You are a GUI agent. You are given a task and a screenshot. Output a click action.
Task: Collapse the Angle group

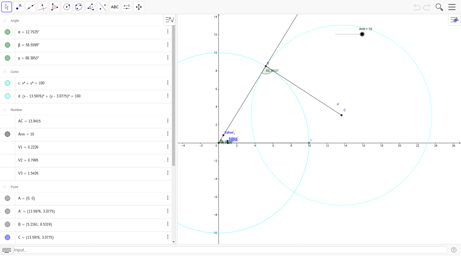point(5,20)
